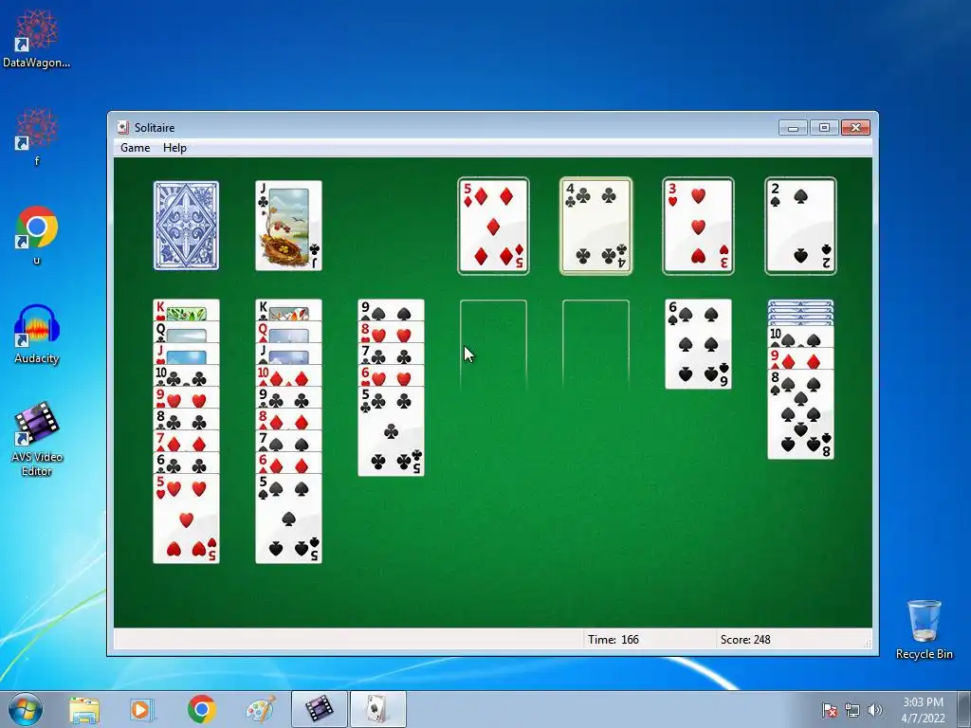Screen dimensions: 971x728
Task: Open Windows Explorer from the taskbar
Action: pos(83,709)
